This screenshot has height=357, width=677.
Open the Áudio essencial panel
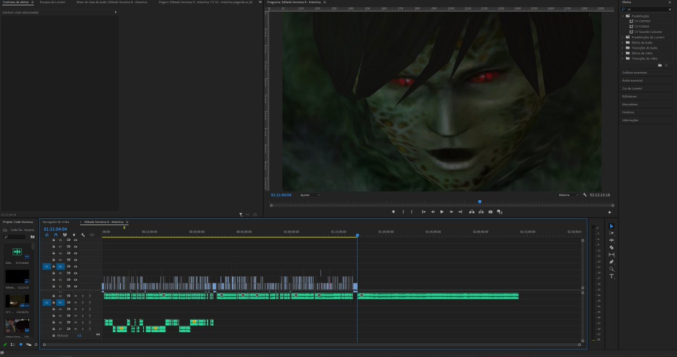pos(632,81)
